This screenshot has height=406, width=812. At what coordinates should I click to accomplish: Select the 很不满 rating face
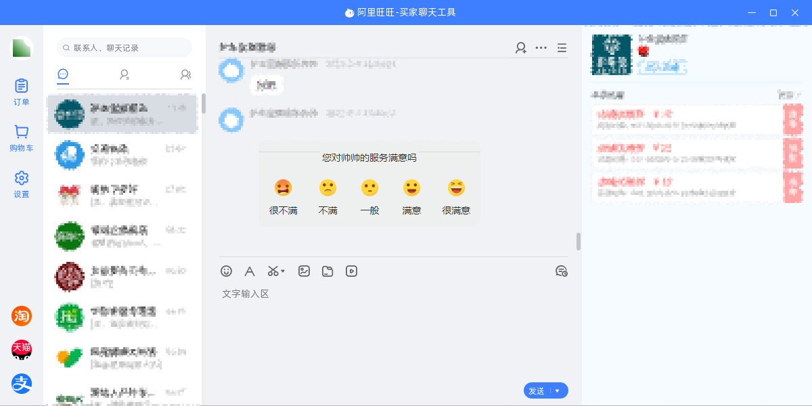click(283, 188)
